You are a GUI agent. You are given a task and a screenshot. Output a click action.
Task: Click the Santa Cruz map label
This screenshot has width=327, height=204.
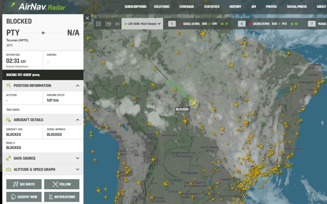coord(170,135)
